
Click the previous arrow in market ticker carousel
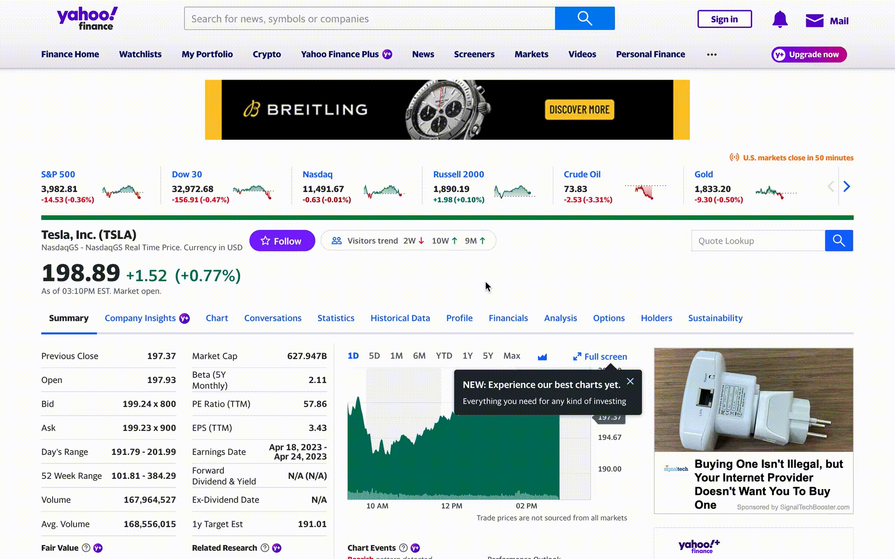click(x=831, y=186)
